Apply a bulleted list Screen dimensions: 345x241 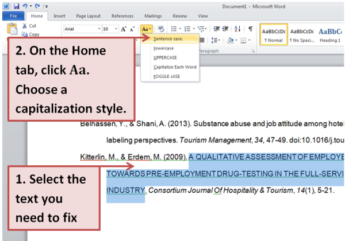click(174, 29)
